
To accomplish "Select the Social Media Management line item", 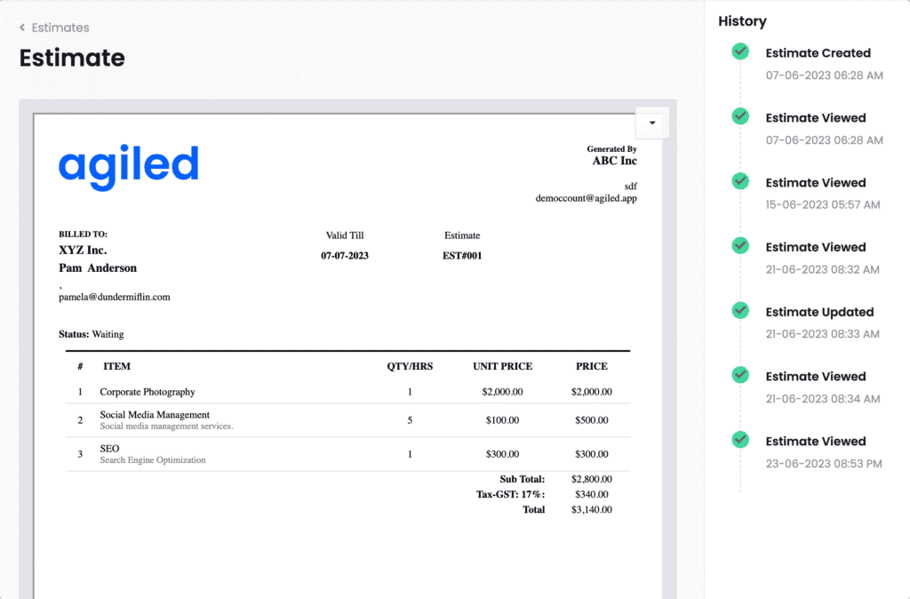I will point(155,415).
